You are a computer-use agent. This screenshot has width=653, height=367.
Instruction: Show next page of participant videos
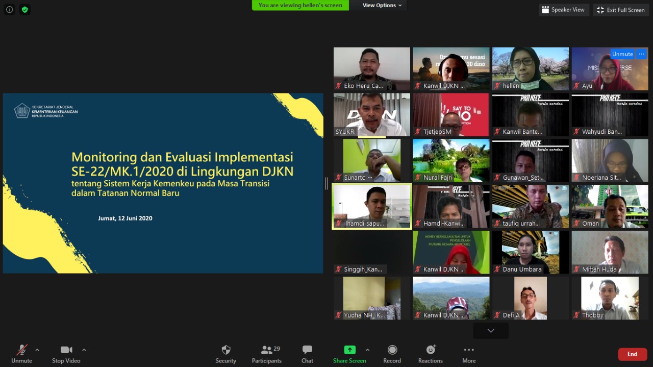[490, 331]
